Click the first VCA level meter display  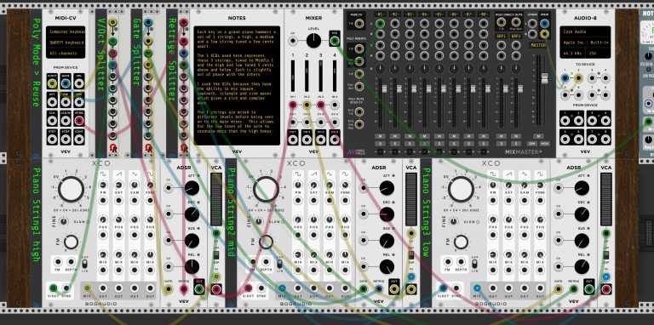click(x=216, y=199)
